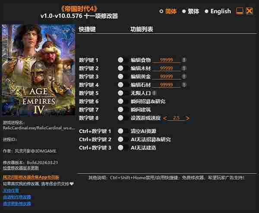Image resolution: width=259 pixels, height=213 pixels.
Task: Click the Ctrl+数字键 1 hotkey label
Action: click(95, 131)
